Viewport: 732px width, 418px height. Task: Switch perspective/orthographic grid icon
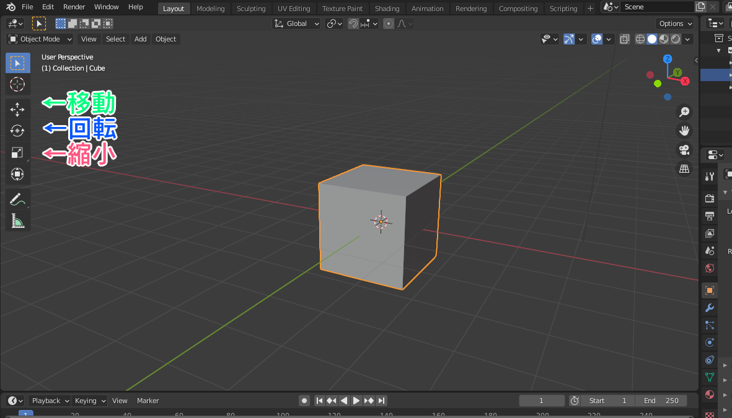[x=684, y=169]
